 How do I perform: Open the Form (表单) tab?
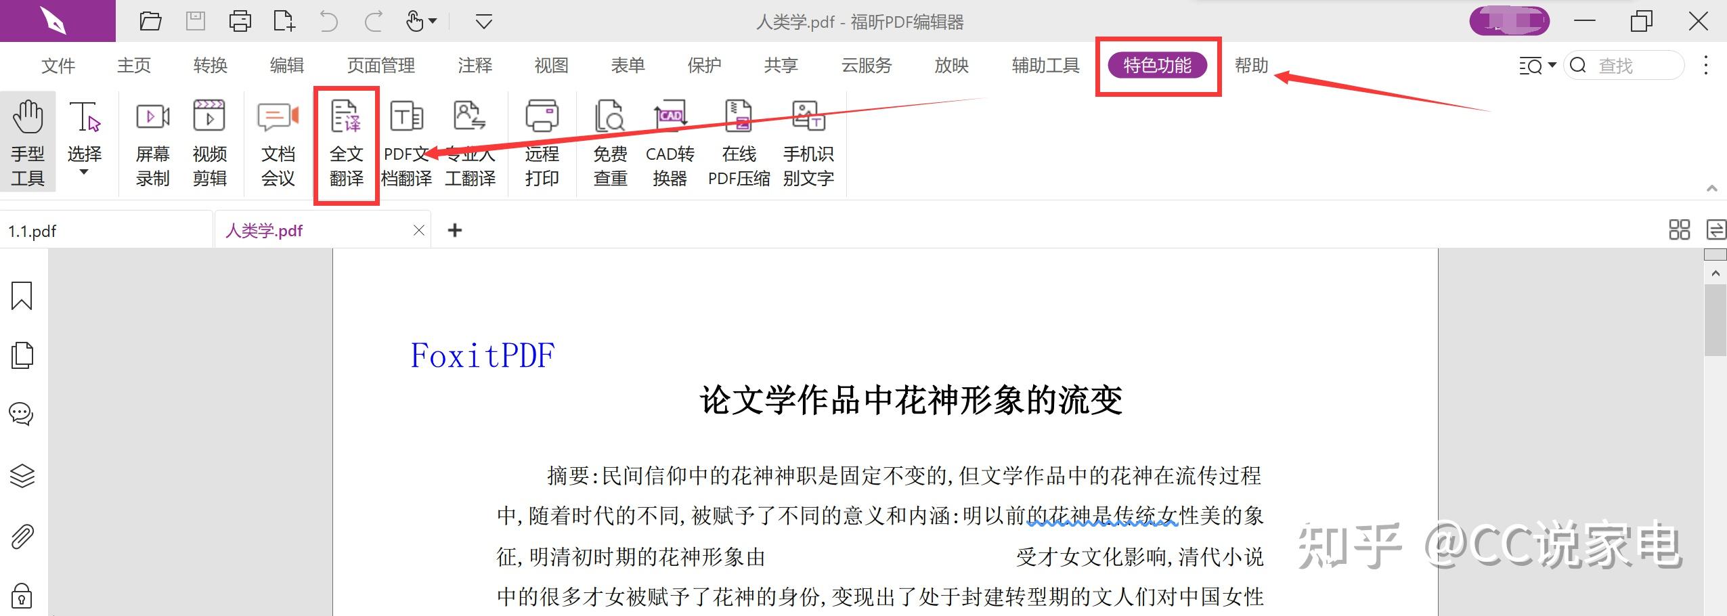628,66
